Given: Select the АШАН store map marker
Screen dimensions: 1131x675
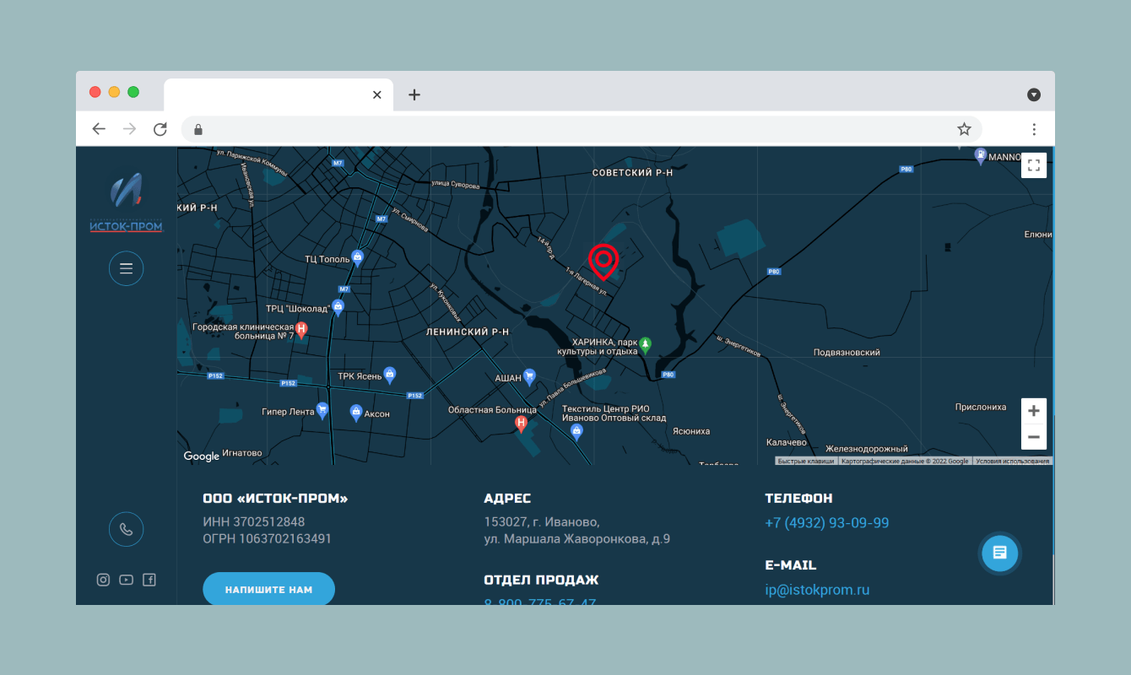Looking at the screenshot, I should click(x=529, y=376).
